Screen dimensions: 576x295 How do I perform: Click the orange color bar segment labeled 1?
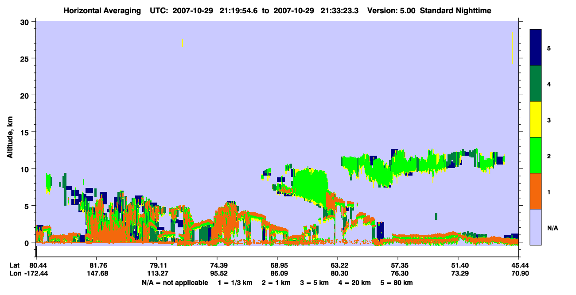coord(536,191)
